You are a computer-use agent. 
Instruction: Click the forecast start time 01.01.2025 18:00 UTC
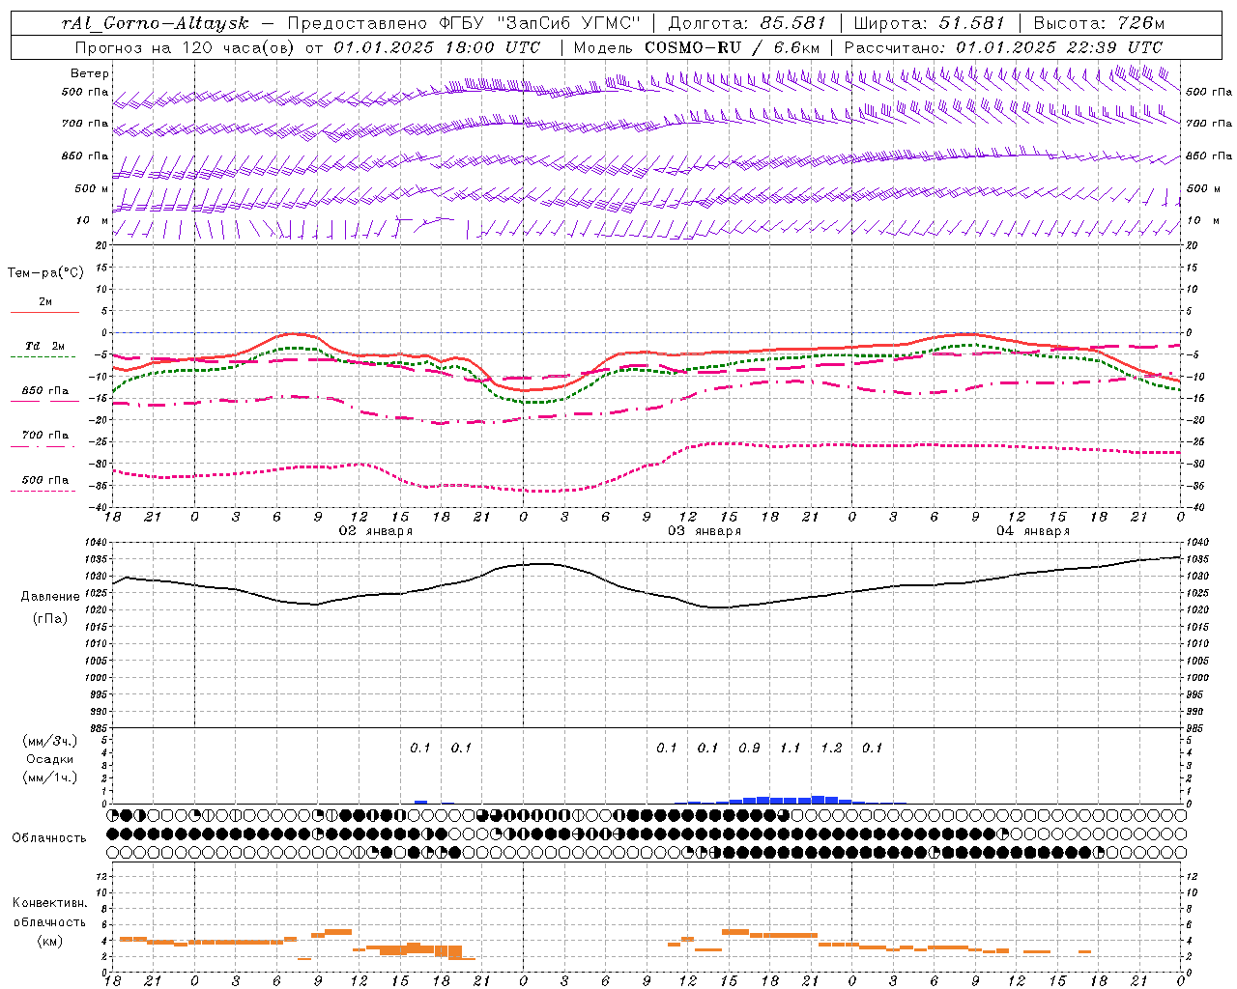point(437,47)
